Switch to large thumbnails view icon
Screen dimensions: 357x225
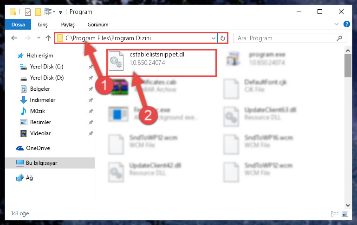click(345, 214)
